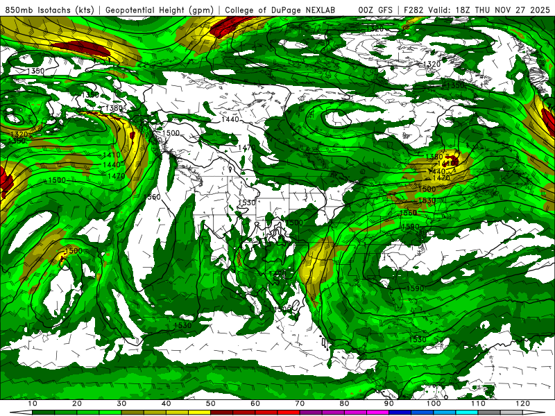
Task: Click the '60' value on the color scale
Action: coord(255,404)
